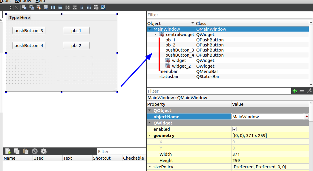The height and width of the screenshot is (171, 313).
Task: Click the Object Inspector filter field
Action: (x=230, y=15)
